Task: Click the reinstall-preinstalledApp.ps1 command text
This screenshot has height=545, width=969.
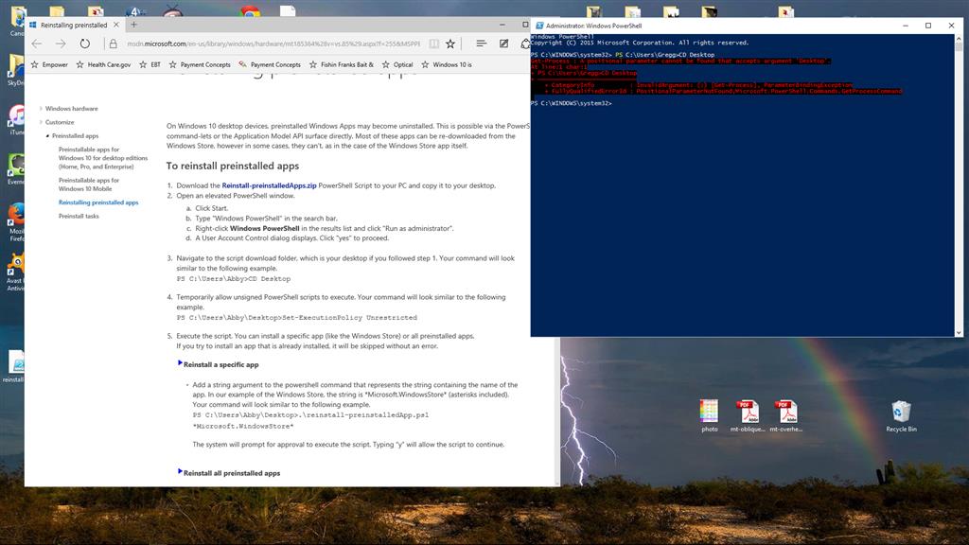Action: click(364, 415)
